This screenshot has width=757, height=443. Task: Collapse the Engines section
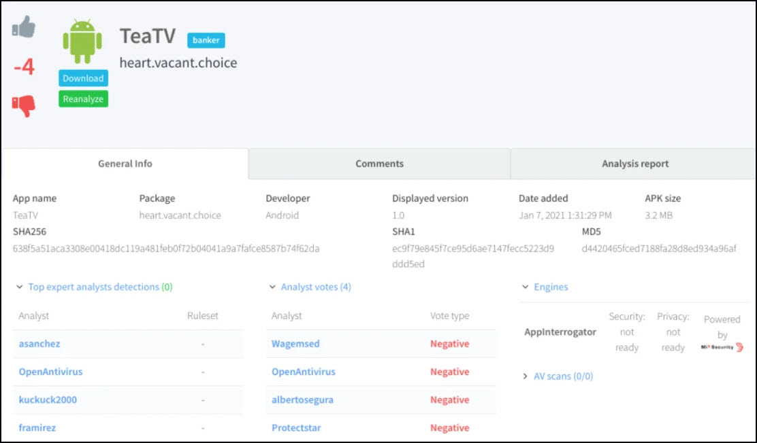(526, 287)
